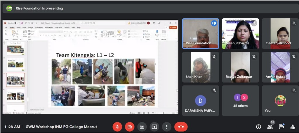Click the present now screen-share icon

point(154,127)
